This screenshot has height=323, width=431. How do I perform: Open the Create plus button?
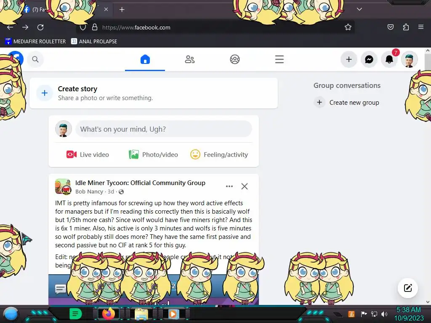tap(349, 59)
